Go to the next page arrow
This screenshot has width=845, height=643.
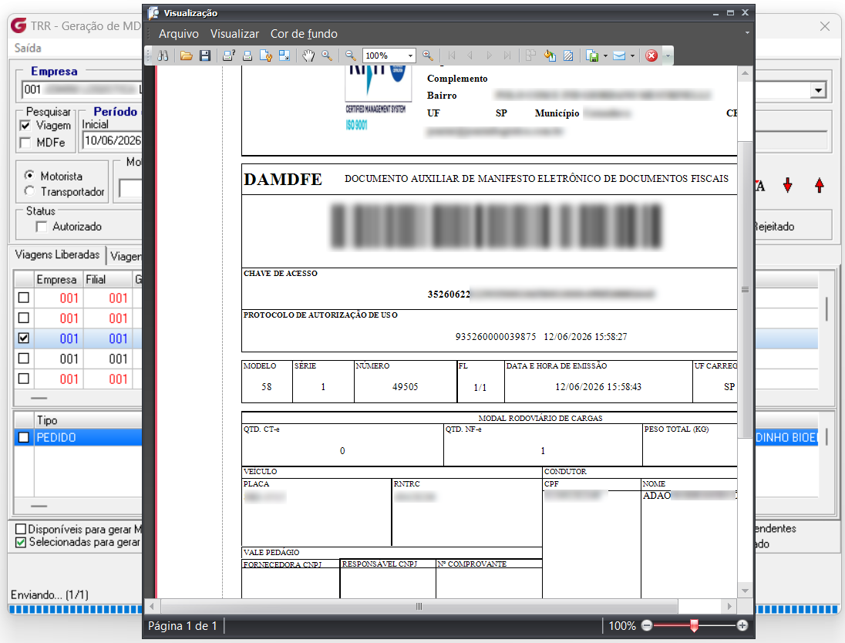[489, 56]
